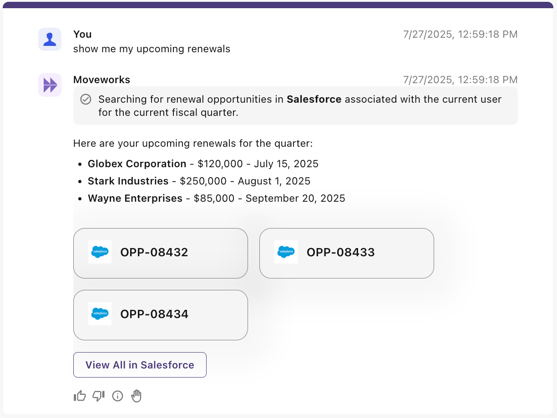
Task: Click the checkmark circle in the search status
Action: point(86,100)
